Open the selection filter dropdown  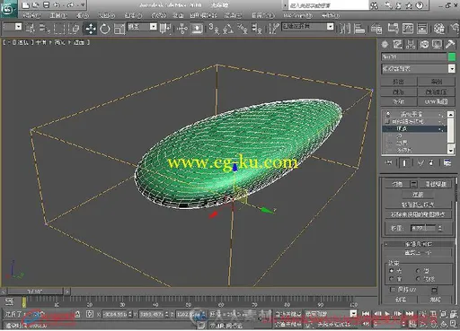(x=18, y=27)
